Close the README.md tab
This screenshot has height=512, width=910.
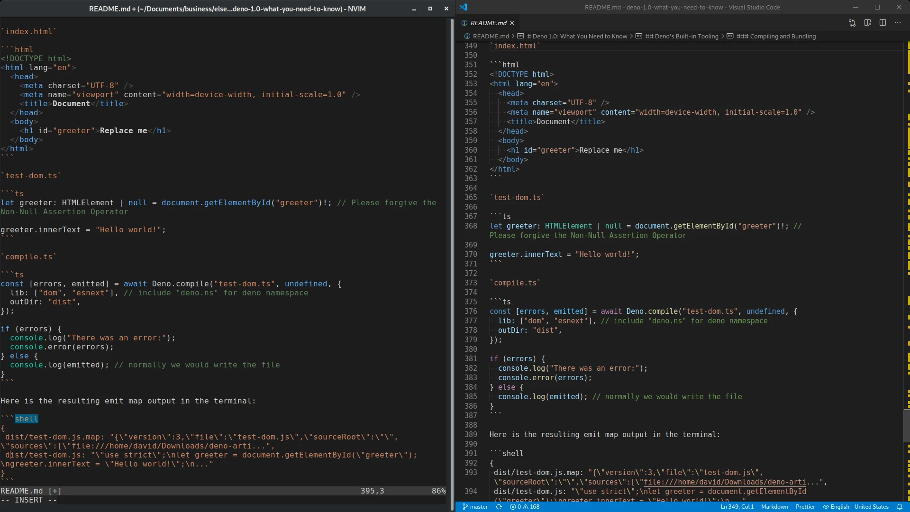tap(512, 23)
